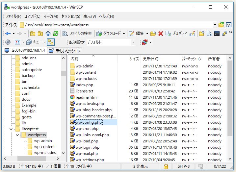Open ファイル(F) menu
This screenshot has height=172, width=236.
[13, 16]
